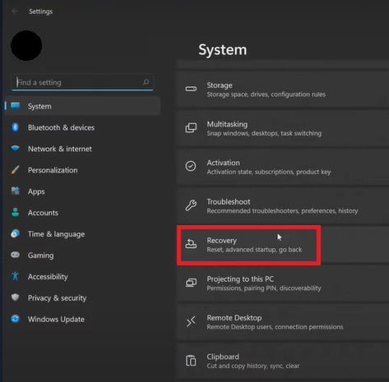Click the Activation checkmark icon

191,166
